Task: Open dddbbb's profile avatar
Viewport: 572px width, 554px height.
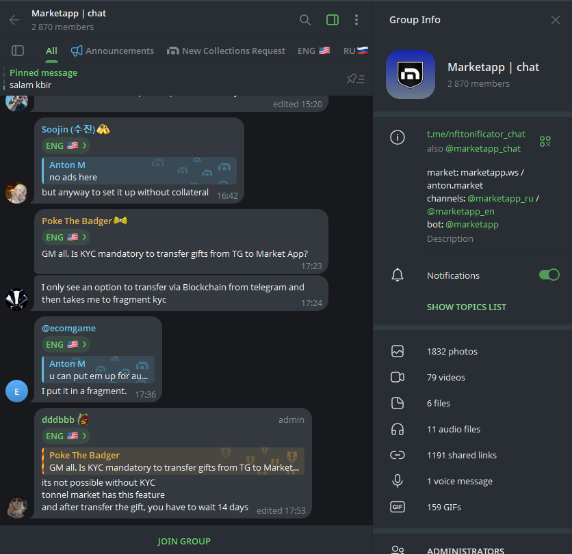Action: click(x=17, y=507)
